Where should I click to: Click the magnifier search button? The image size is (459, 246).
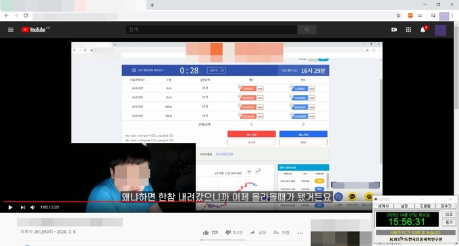tap(306, 30)
